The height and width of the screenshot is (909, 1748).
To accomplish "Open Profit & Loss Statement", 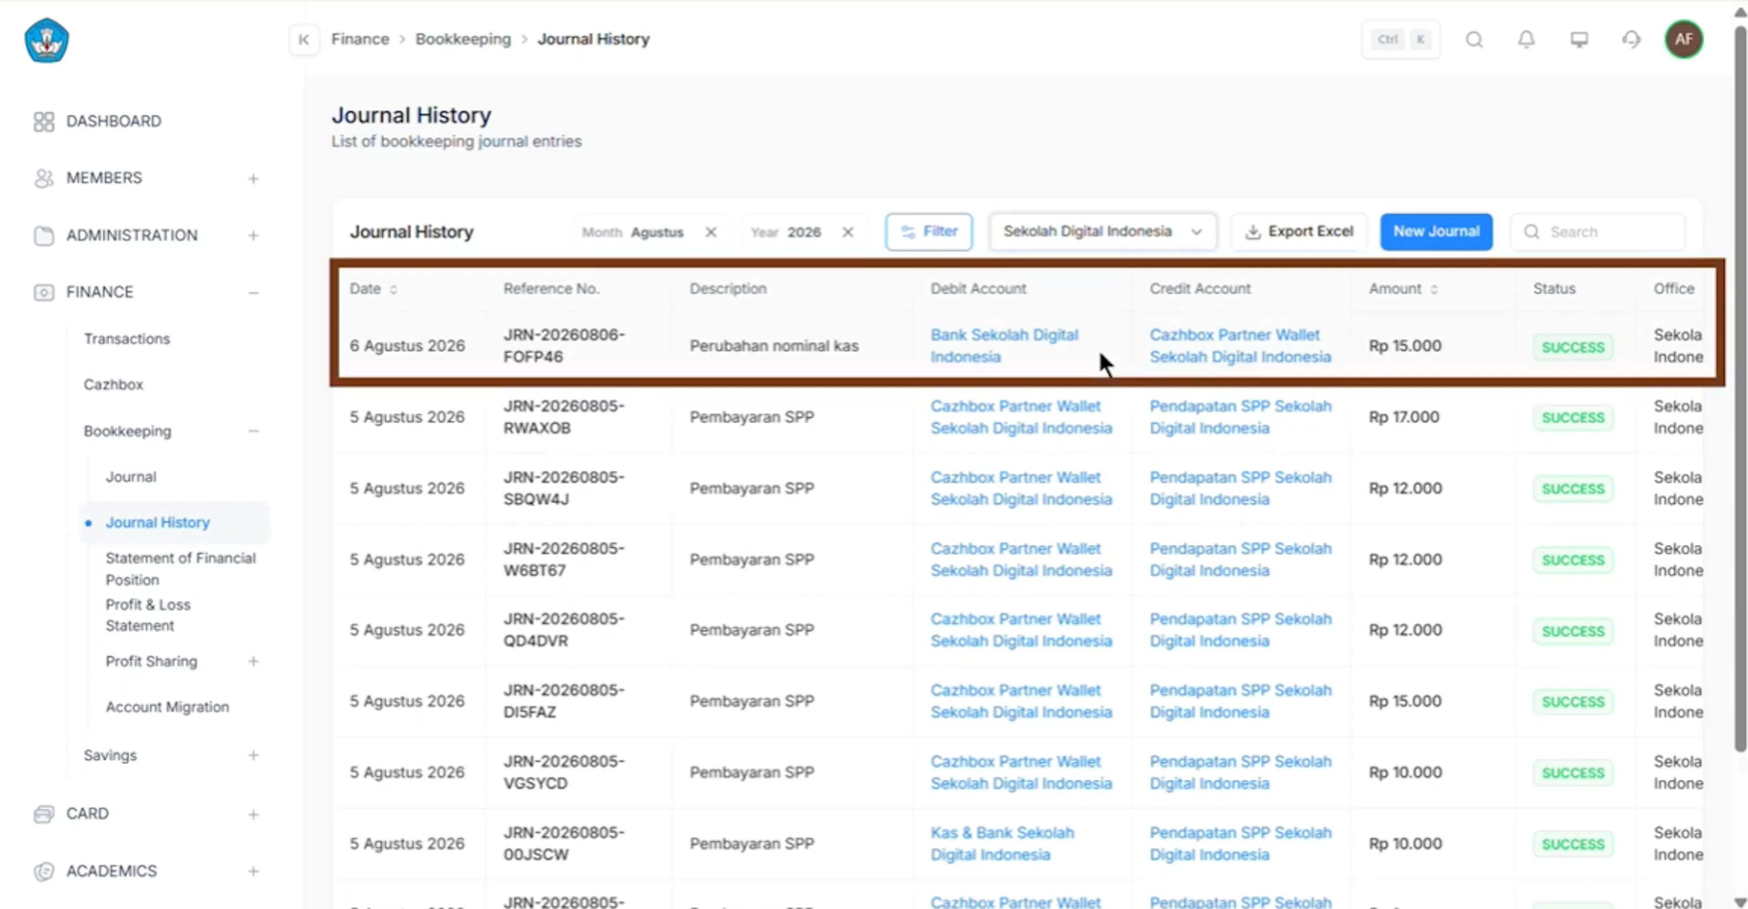I will click(148, 615).
